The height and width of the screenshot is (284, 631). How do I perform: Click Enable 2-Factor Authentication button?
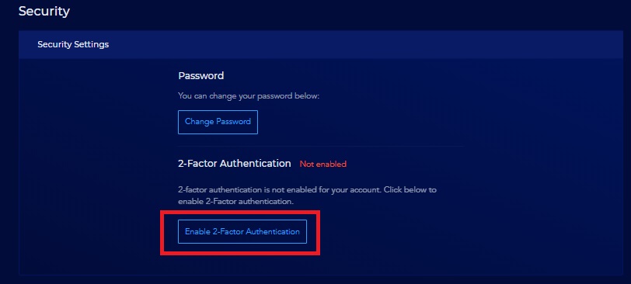coord(242,231)
